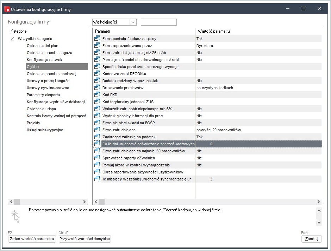Viewport: 331px width, 251px height.
Task: Select Pomijaj akord w kontroli wynagrodzenia row
Action: [207, 165]
